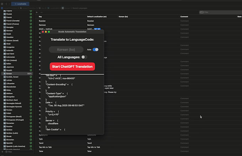Click the cloudflare line in the log
The height and width of the screenshot is (156, 242).
click(x=53, y=124)
